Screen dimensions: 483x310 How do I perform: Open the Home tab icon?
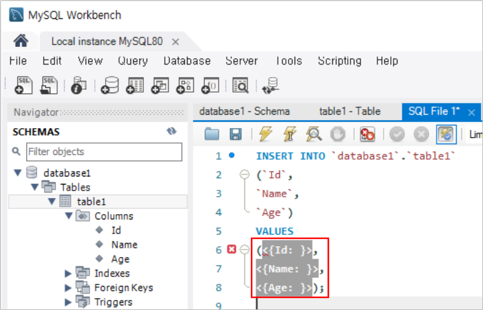21,41
